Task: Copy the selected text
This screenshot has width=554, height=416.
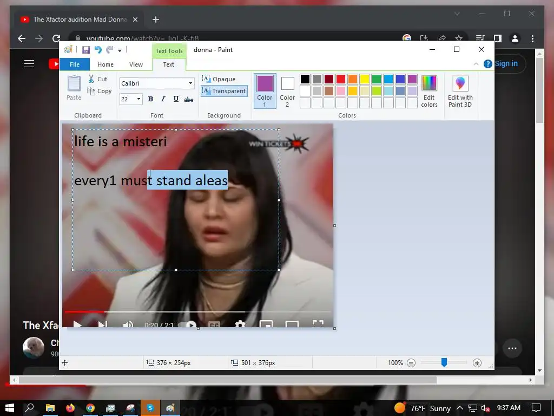Action: 100,91
